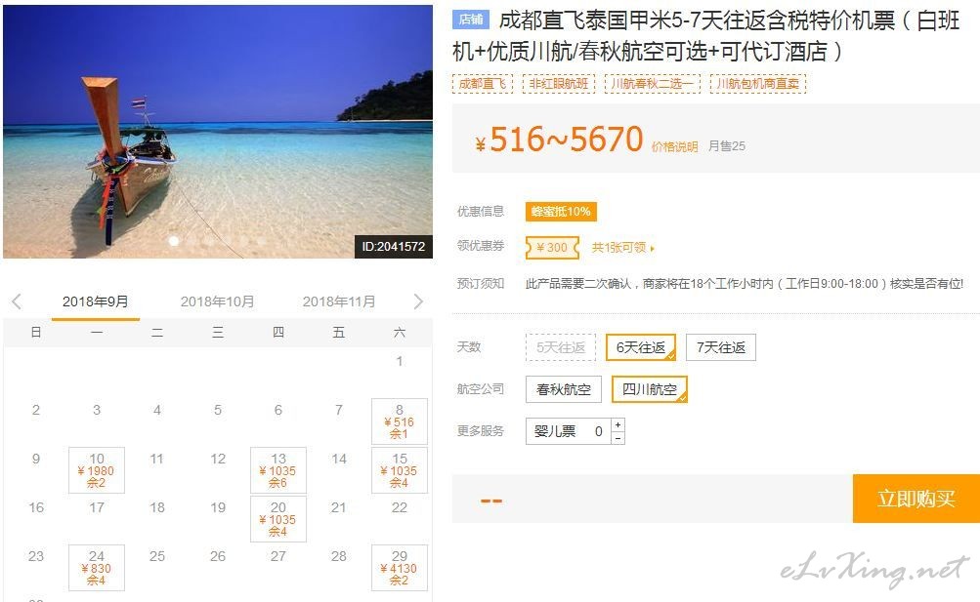Select September 15 priced ¥1035
980x602 pixels.
(x=400, y=469)
